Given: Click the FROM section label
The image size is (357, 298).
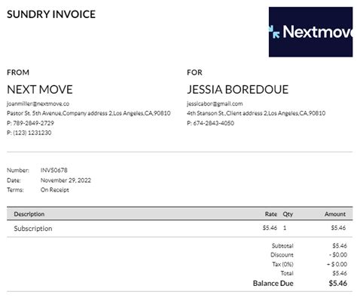Looking at the screenshot, I should point(18,72).
